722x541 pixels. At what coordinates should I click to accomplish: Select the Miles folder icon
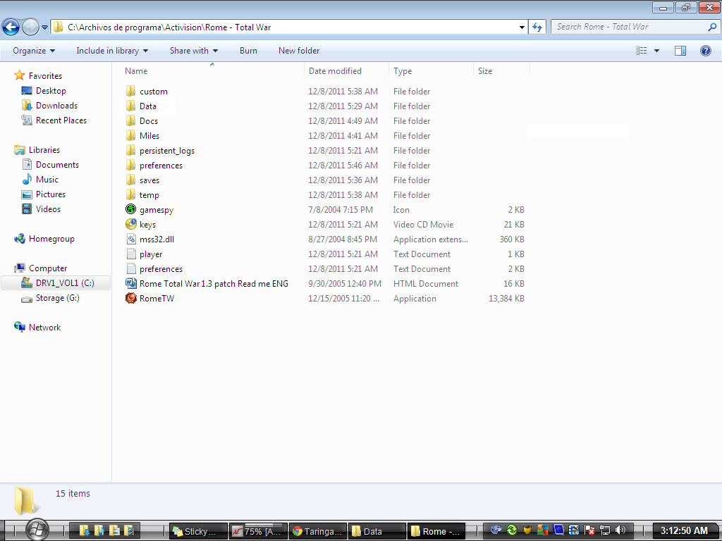[130, 135]
